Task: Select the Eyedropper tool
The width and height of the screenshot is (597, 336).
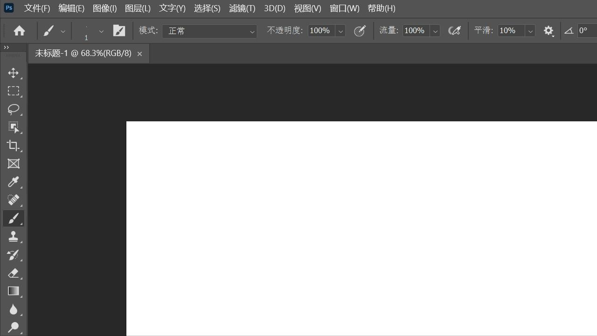Action: click(x=13, y=182)
